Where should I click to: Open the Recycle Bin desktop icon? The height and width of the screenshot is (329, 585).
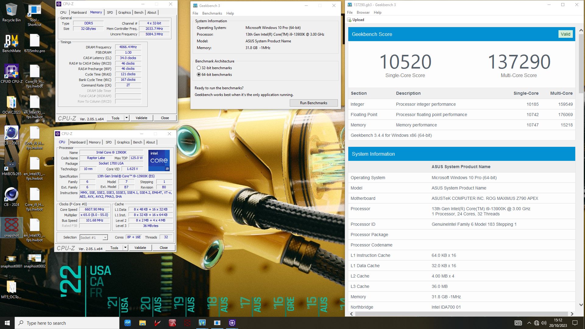point(11,12)
